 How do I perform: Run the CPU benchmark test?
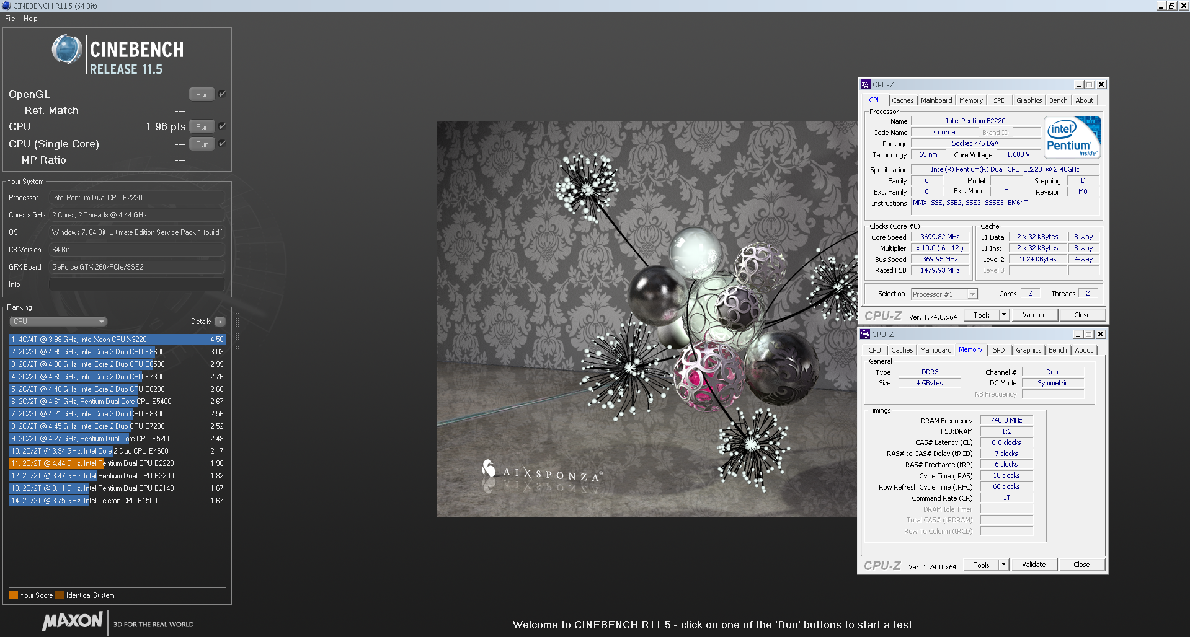pos(202,127)
